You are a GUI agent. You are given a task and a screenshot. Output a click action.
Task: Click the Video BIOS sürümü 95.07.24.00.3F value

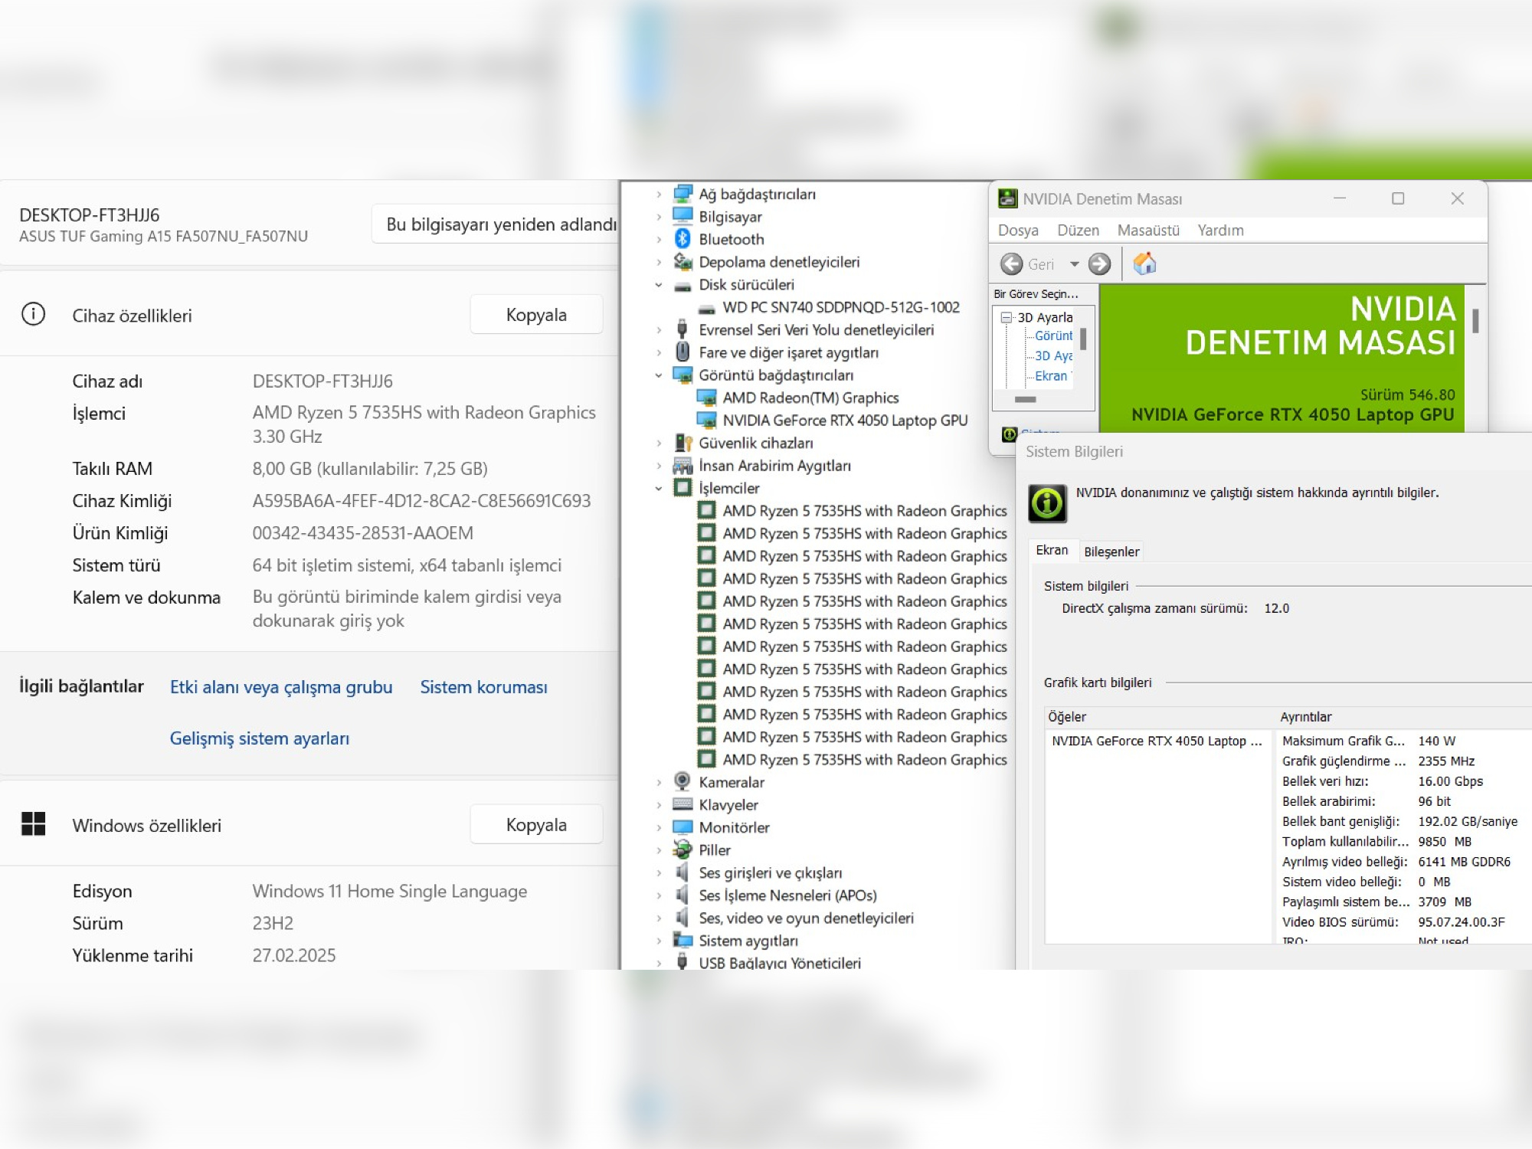pos(1461,922)
